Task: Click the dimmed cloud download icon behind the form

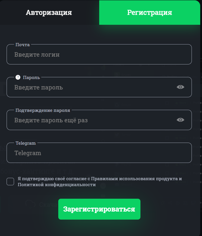Action: click(x=30, y=204)
